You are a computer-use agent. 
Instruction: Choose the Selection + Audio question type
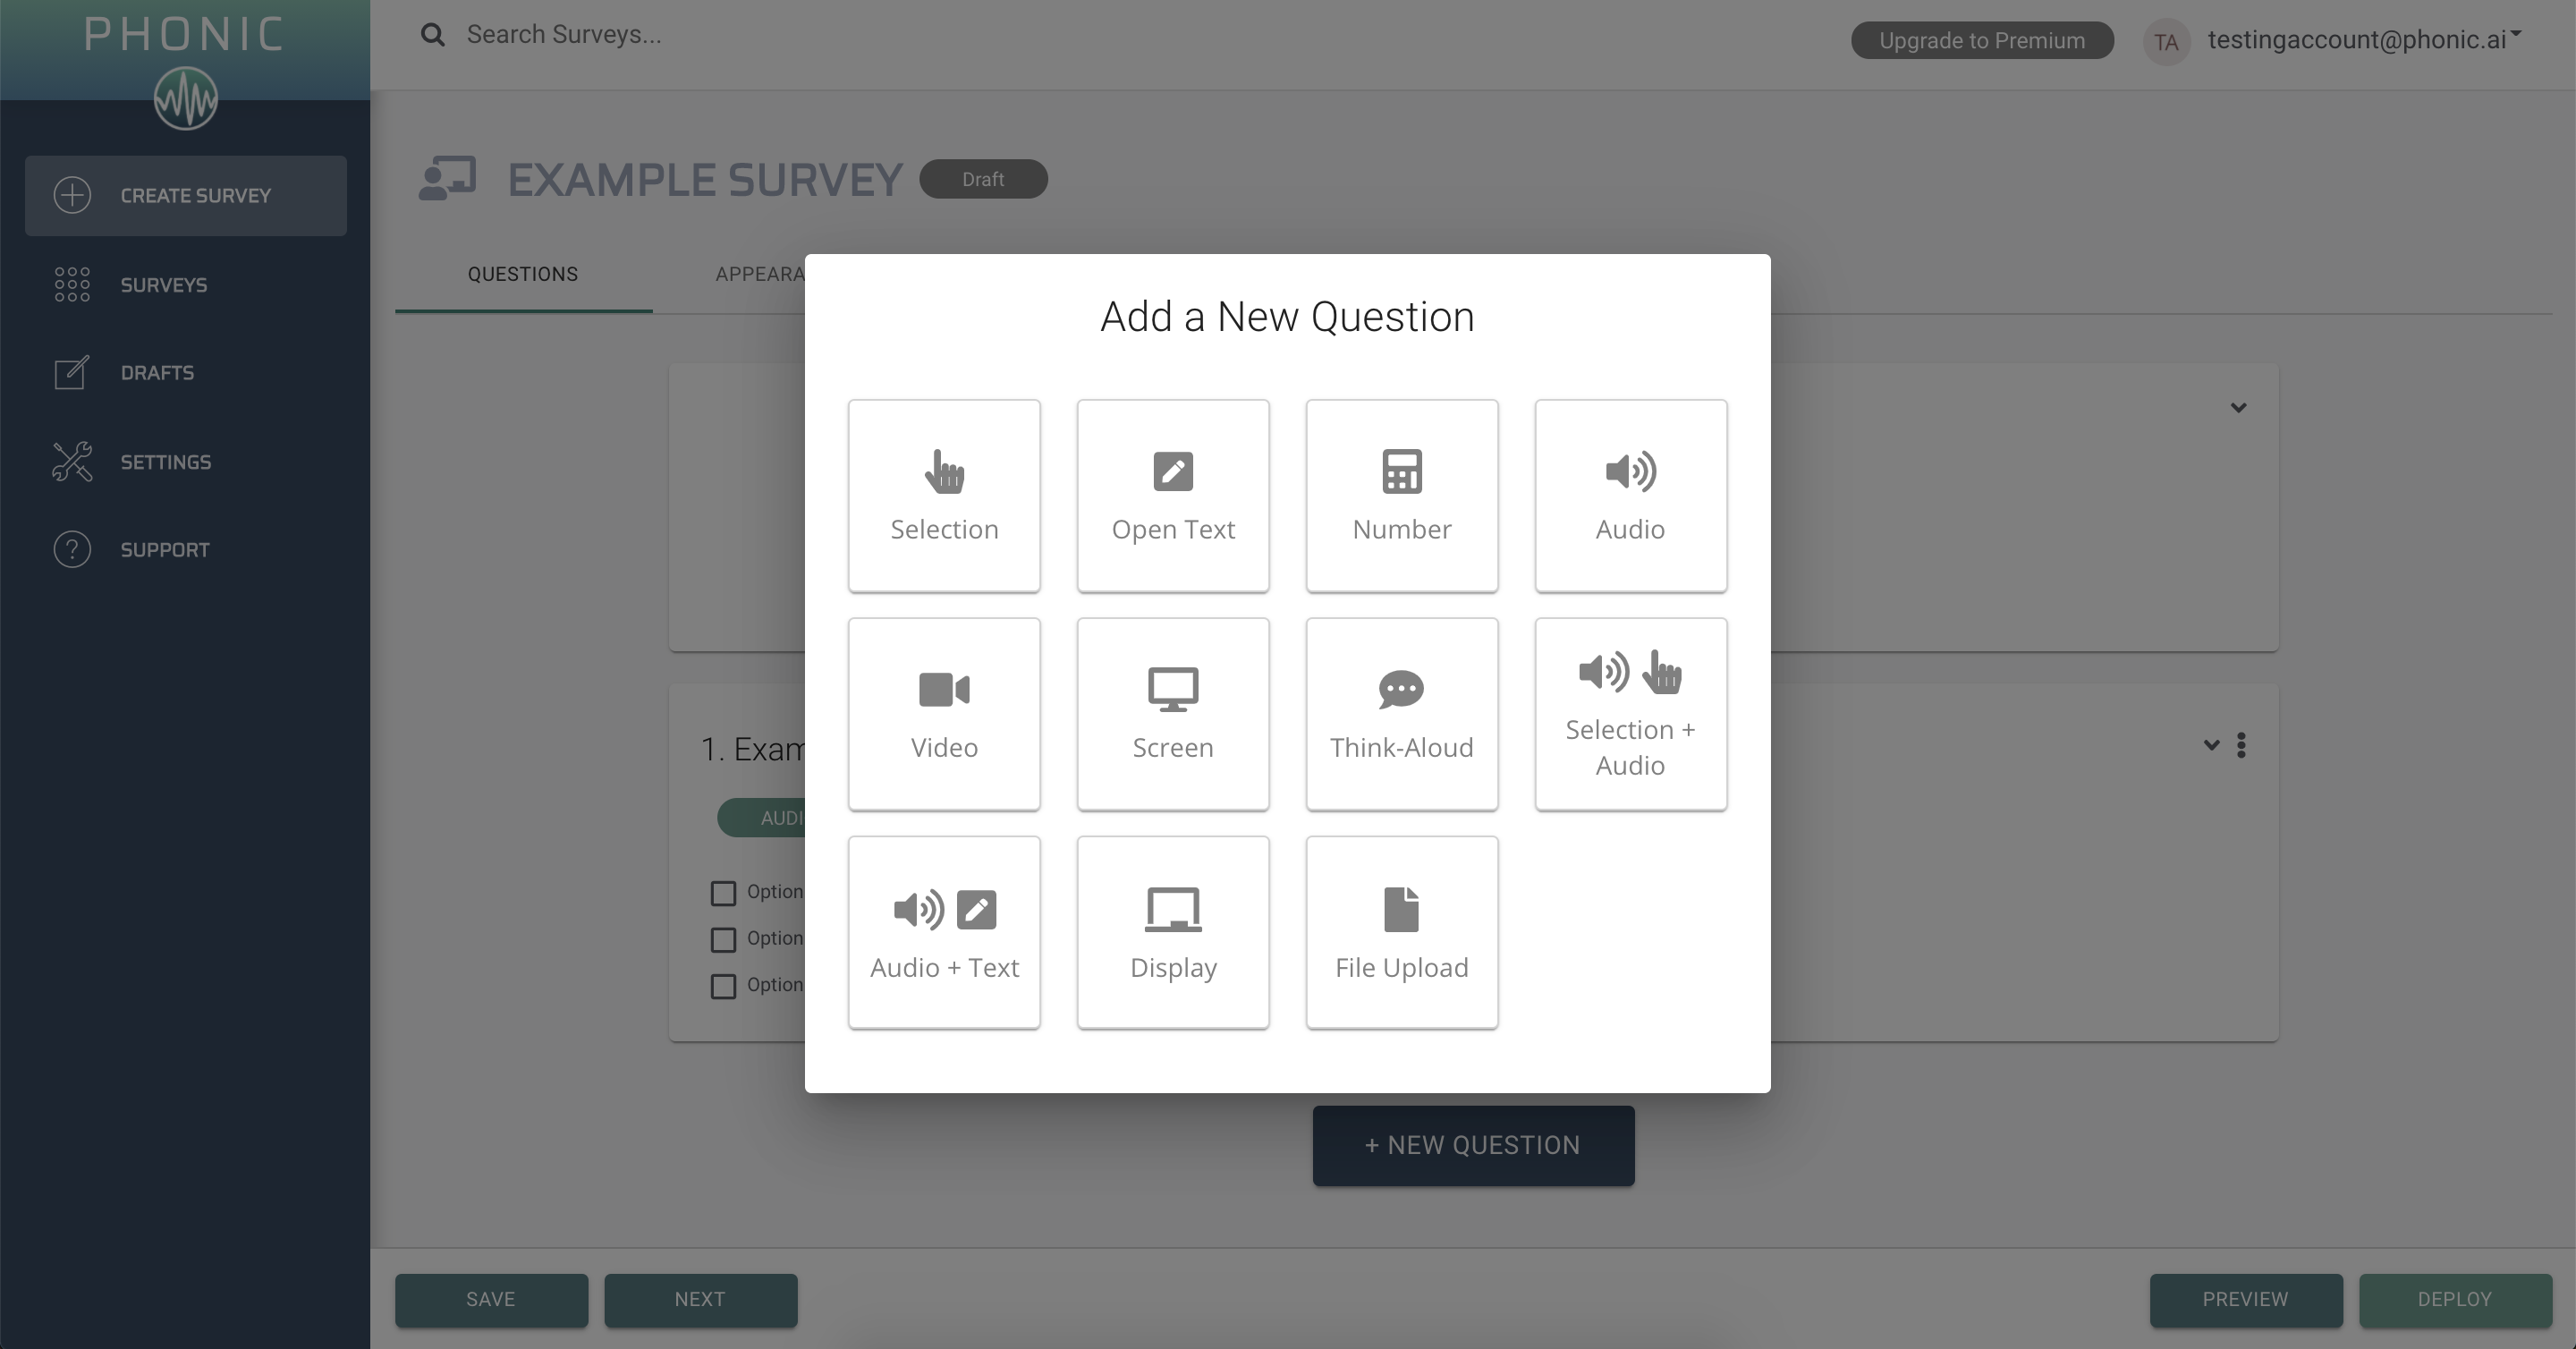pos(1629,714)
